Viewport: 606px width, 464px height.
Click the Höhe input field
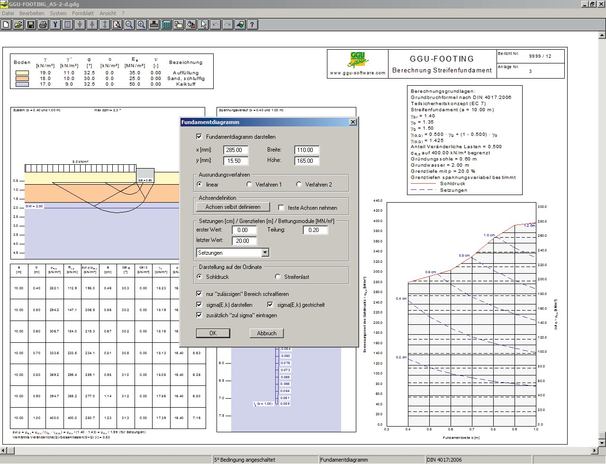click(307, 161)
